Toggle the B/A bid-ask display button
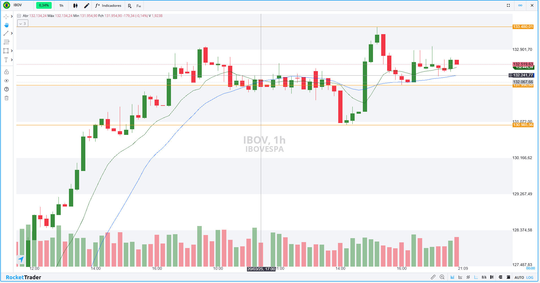Screen dimensions: 540x283 (x=484, y=277)
